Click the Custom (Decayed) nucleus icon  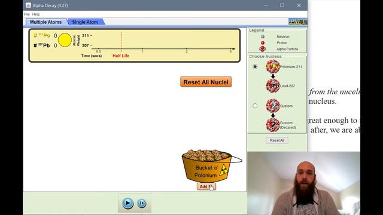tap(273, 125)
